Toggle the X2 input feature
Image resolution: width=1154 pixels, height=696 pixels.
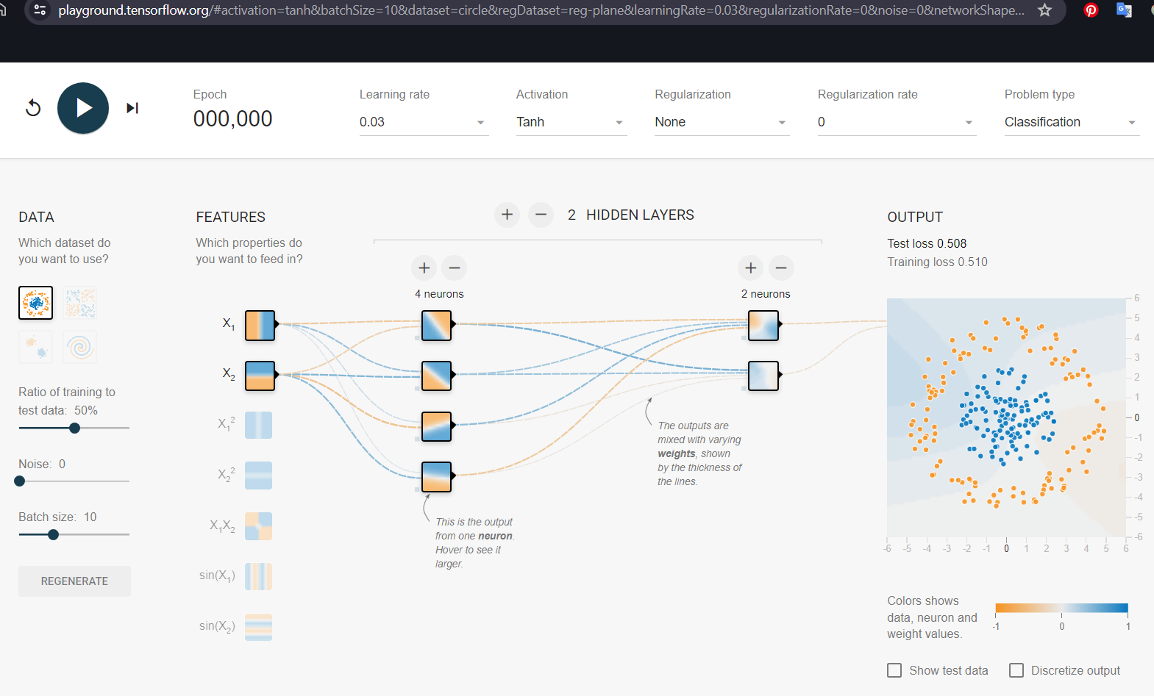(x=260, y=375)
